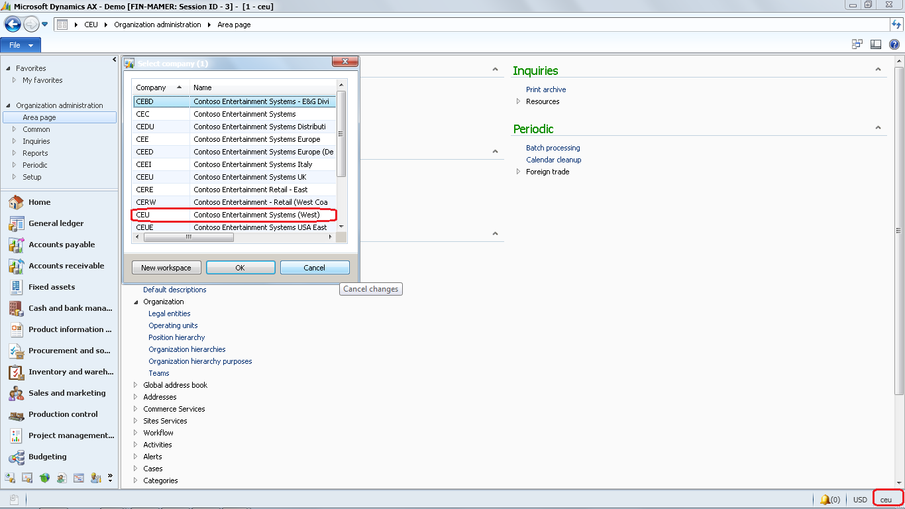Open Help with the question mark icon
905x509 pixels.
tap(894, 44)
